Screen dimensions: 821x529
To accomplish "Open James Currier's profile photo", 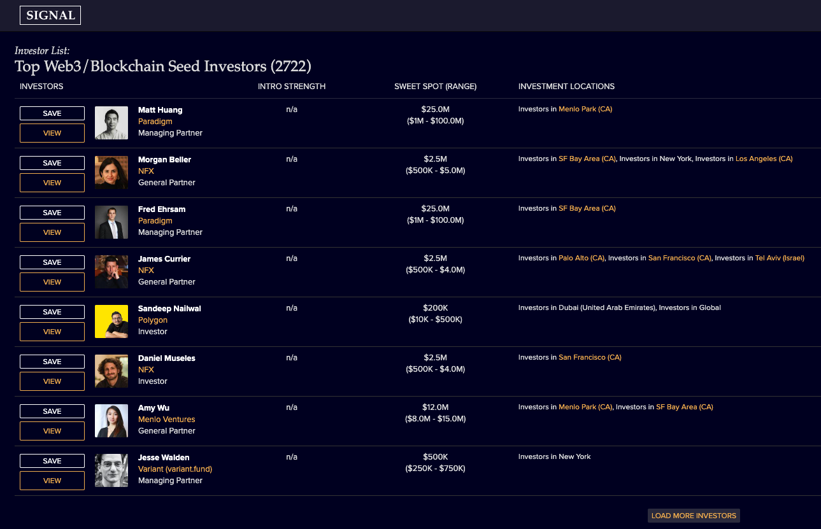I will coord(111,272).
